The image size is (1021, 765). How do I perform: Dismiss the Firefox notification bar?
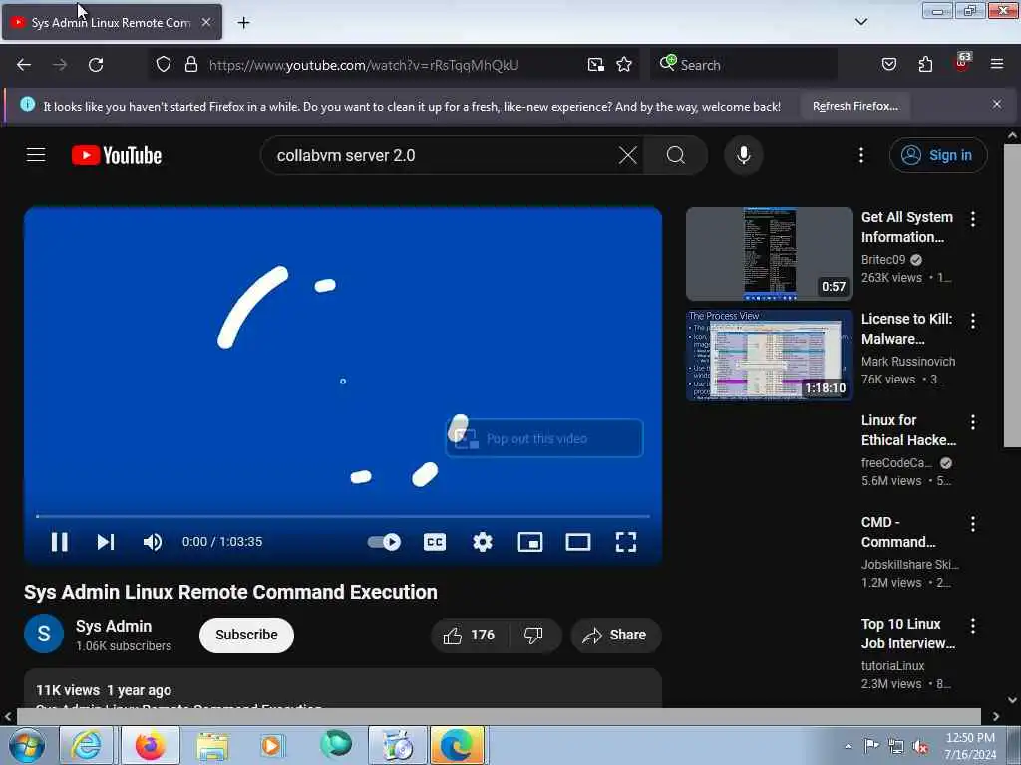pyautogui.click(x=997, y=104)
